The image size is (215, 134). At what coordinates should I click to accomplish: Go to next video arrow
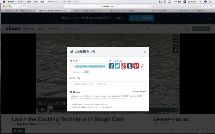tap(209, 73)
